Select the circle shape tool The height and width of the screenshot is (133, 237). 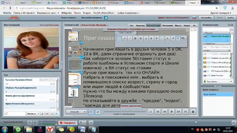pos(141,38)
